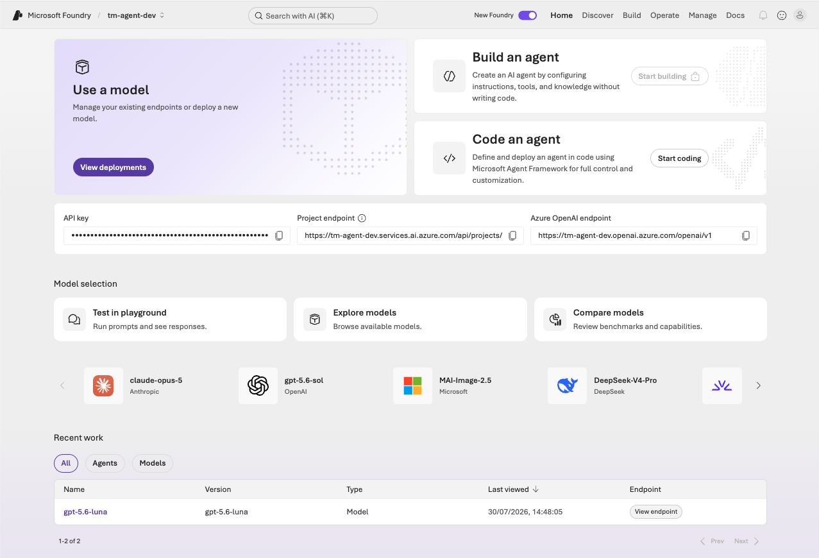Image resolution: width=819 pixels, height=558 pixels.
Task: Focus the Search with AI field
Action: tap(313, 16)
